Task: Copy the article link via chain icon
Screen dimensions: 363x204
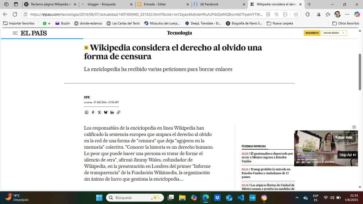Action: click(x=119, y=112)
